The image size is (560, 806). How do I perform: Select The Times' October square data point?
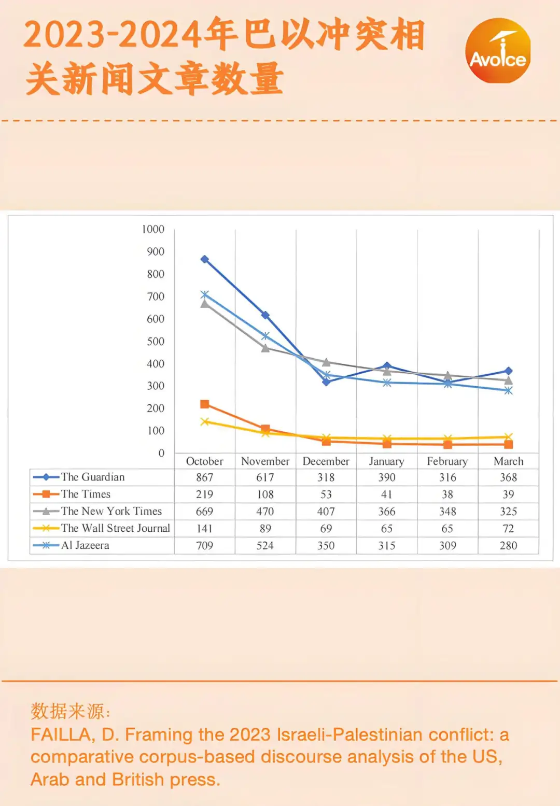pyautogui.click(x=205, y=404)
